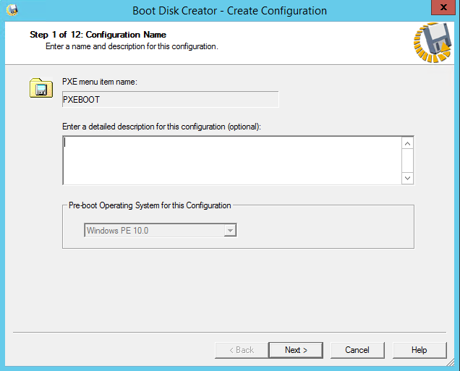460x371 pixels.
Task: Click the PXE menu item name field
Action: click(171, 99)
